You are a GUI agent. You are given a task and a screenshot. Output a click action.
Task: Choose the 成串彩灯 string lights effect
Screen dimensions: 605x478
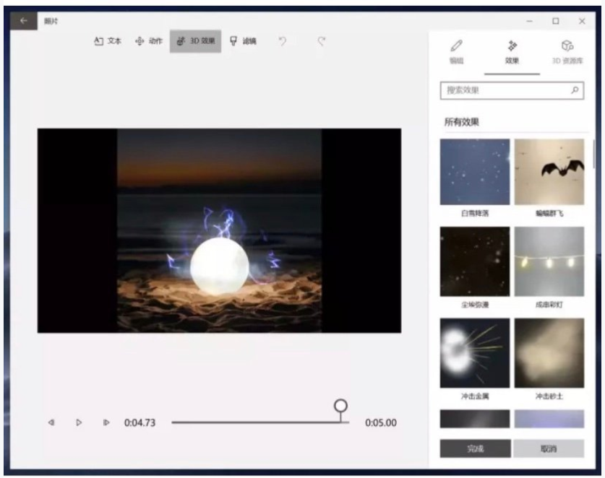(549, 261)
